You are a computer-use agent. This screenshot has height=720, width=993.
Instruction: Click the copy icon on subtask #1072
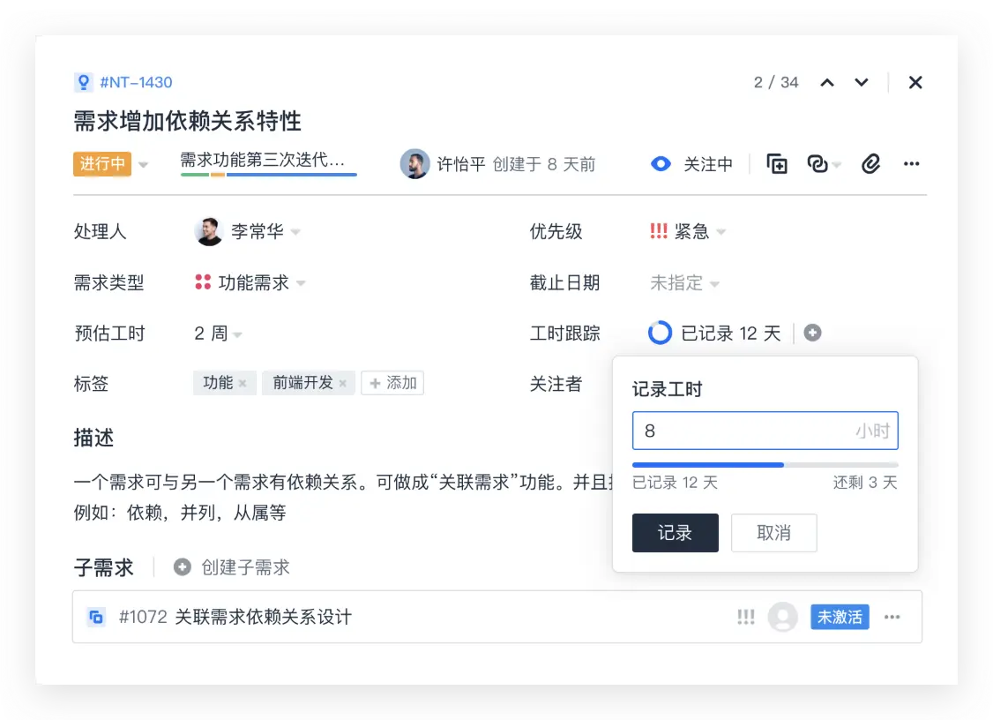point(98,618)
